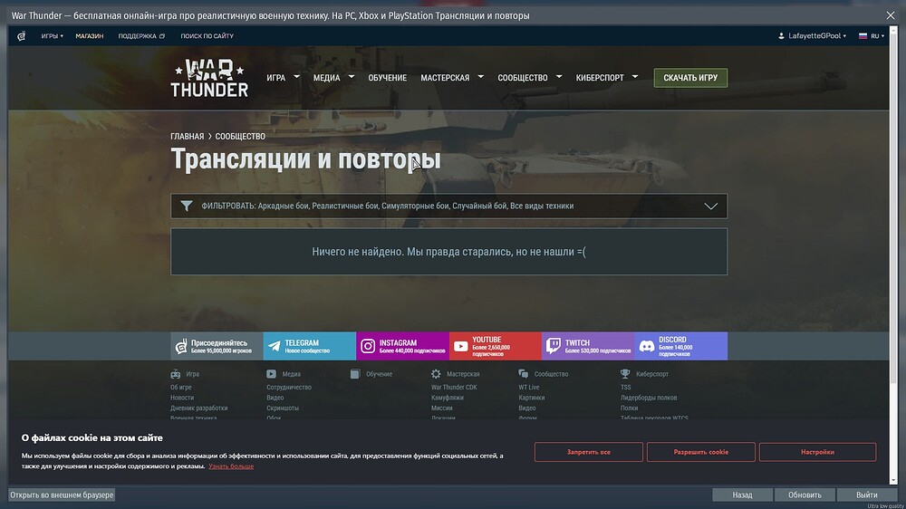This screenshot has height=509, width=906.
Task: Click Разрешить cookie button
Action: [701, 452]
